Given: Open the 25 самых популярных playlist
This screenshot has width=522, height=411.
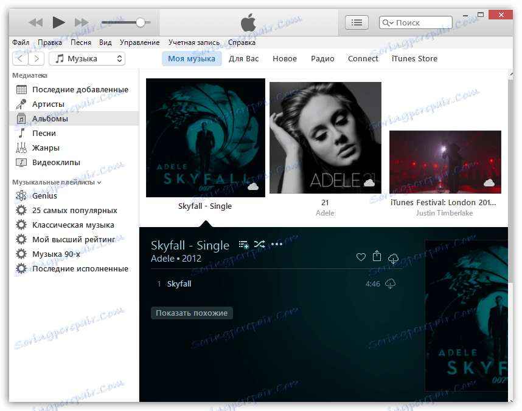Looking at the screenshot, I should [x=74, y=211].
